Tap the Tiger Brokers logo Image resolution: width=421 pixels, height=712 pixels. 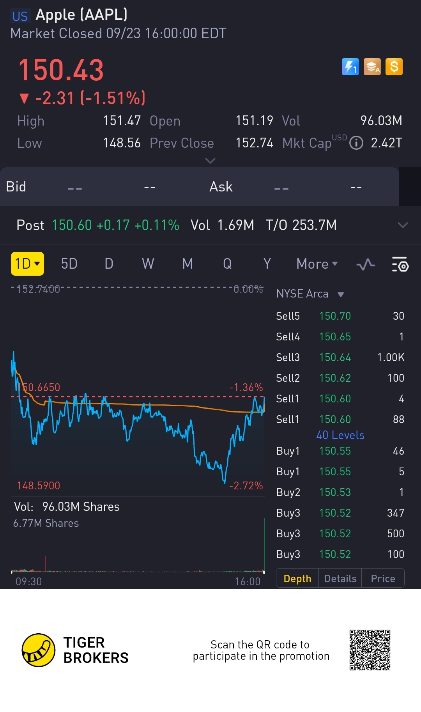pos(75,650)
